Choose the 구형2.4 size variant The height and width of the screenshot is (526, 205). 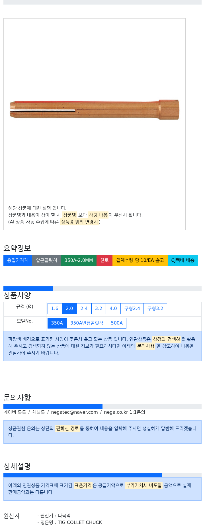click(132, 309)
